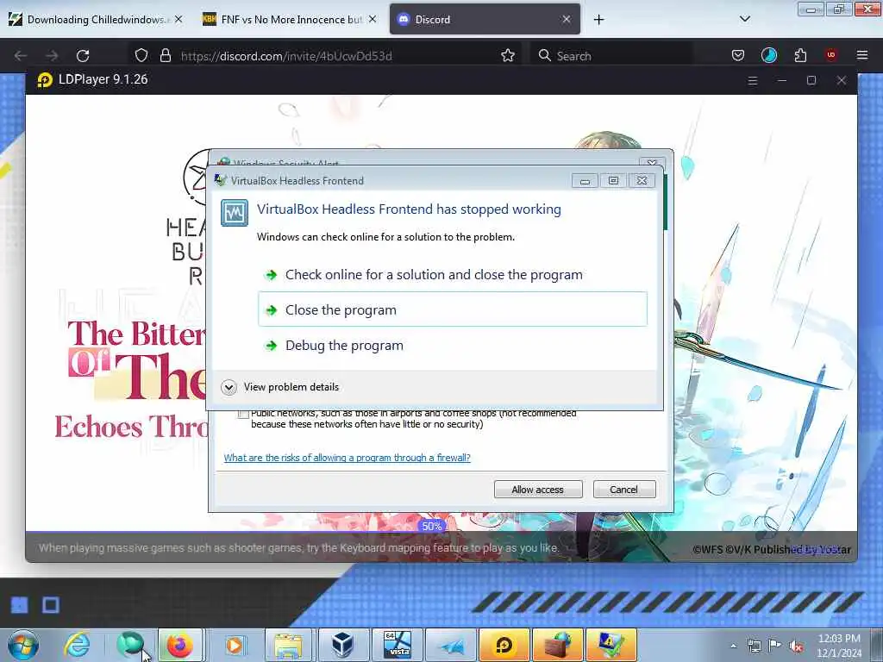The width and height of the screenshot is (883, 662).
Task: Open Windows Media Player from taskbar
Action: pyautogui.click(x=235, y=645)
